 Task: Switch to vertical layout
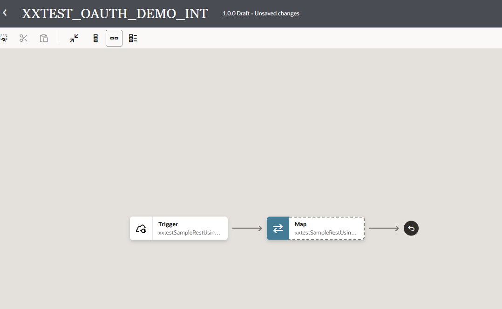95,38
